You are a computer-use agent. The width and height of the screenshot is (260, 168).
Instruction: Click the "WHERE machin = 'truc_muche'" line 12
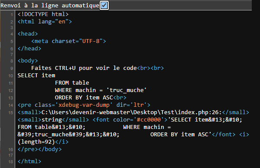(101, 90)
